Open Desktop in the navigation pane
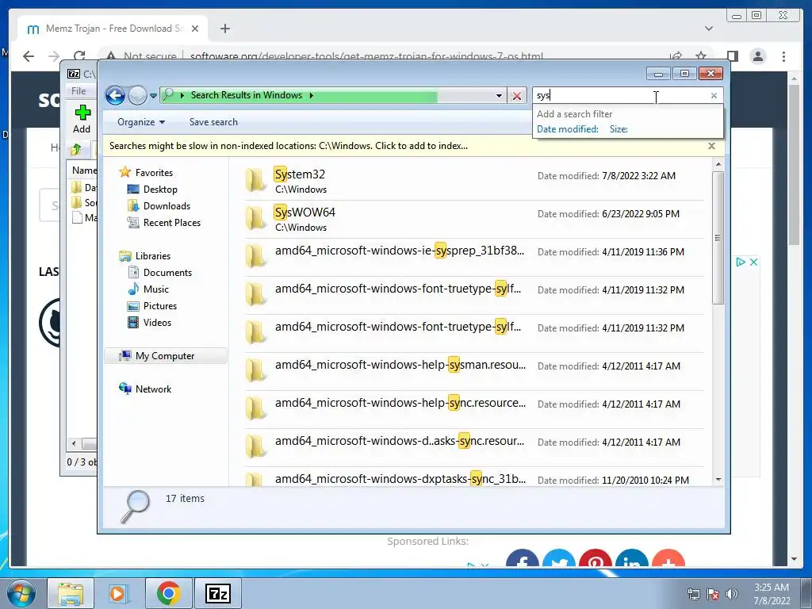 point(160,190)
